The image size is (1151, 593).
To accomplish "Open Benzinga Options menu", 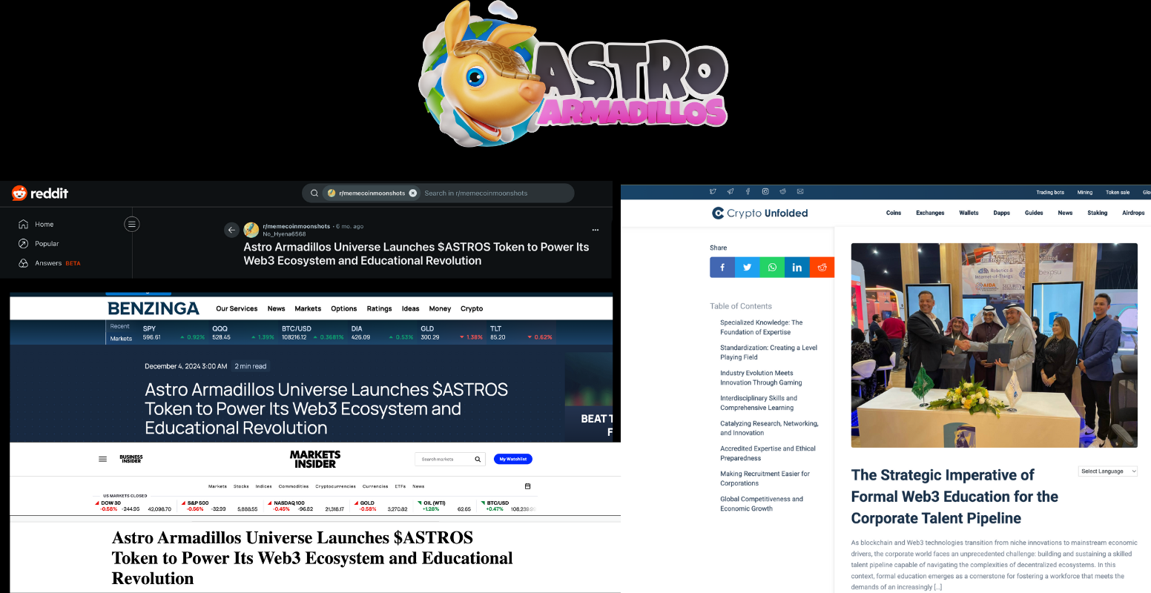I will pyautogui.click(x=343, y=309).
